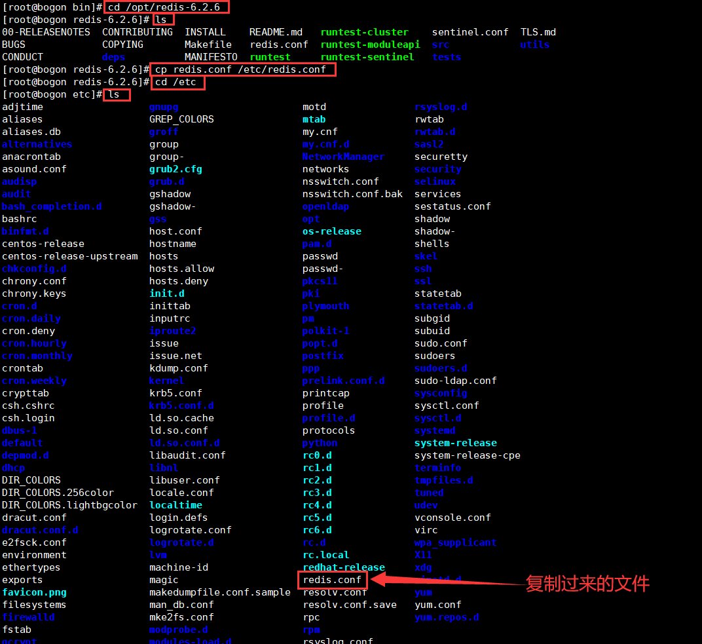Viewport: 702px width, 644px height.
Task: Click the favicon.png file name
Action: tap(34, 592)
